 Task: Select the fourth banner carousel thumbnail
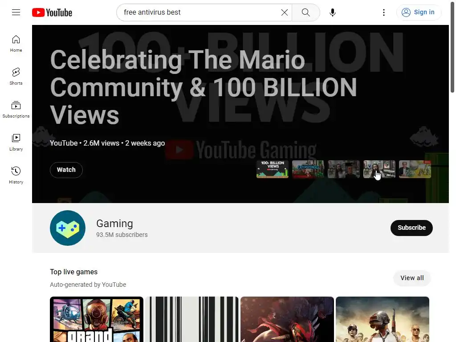point(379,169)
